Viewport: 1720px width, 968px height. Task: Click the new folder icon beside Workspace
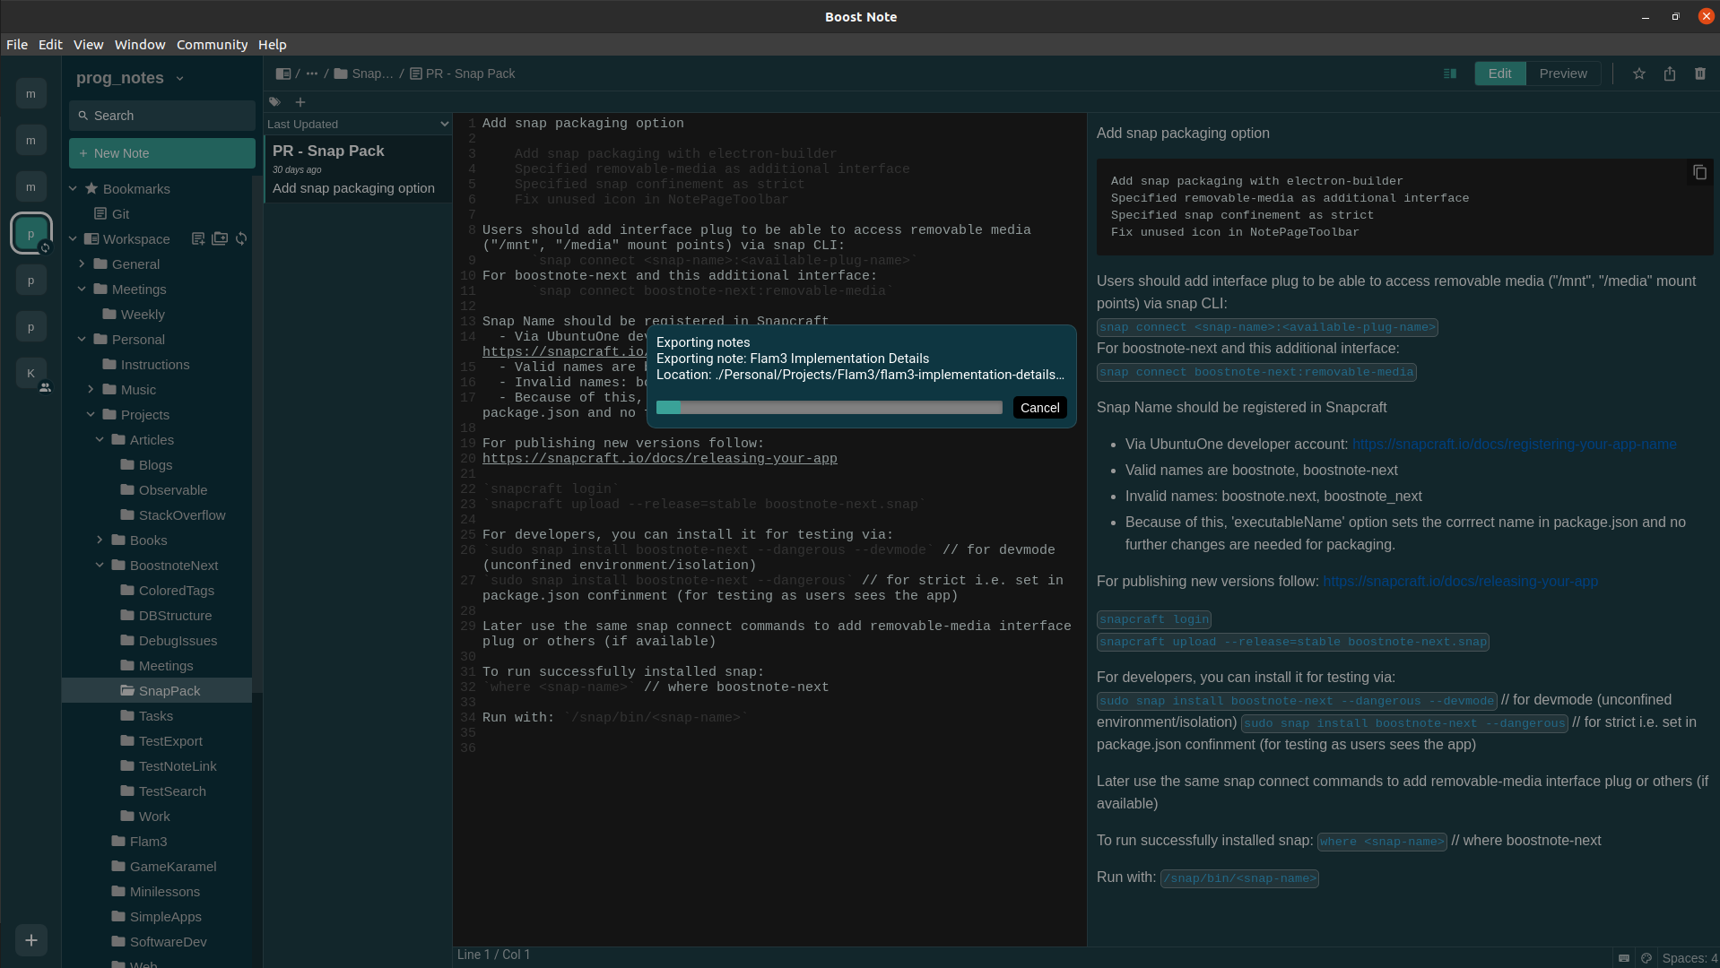tap(220, 238)
